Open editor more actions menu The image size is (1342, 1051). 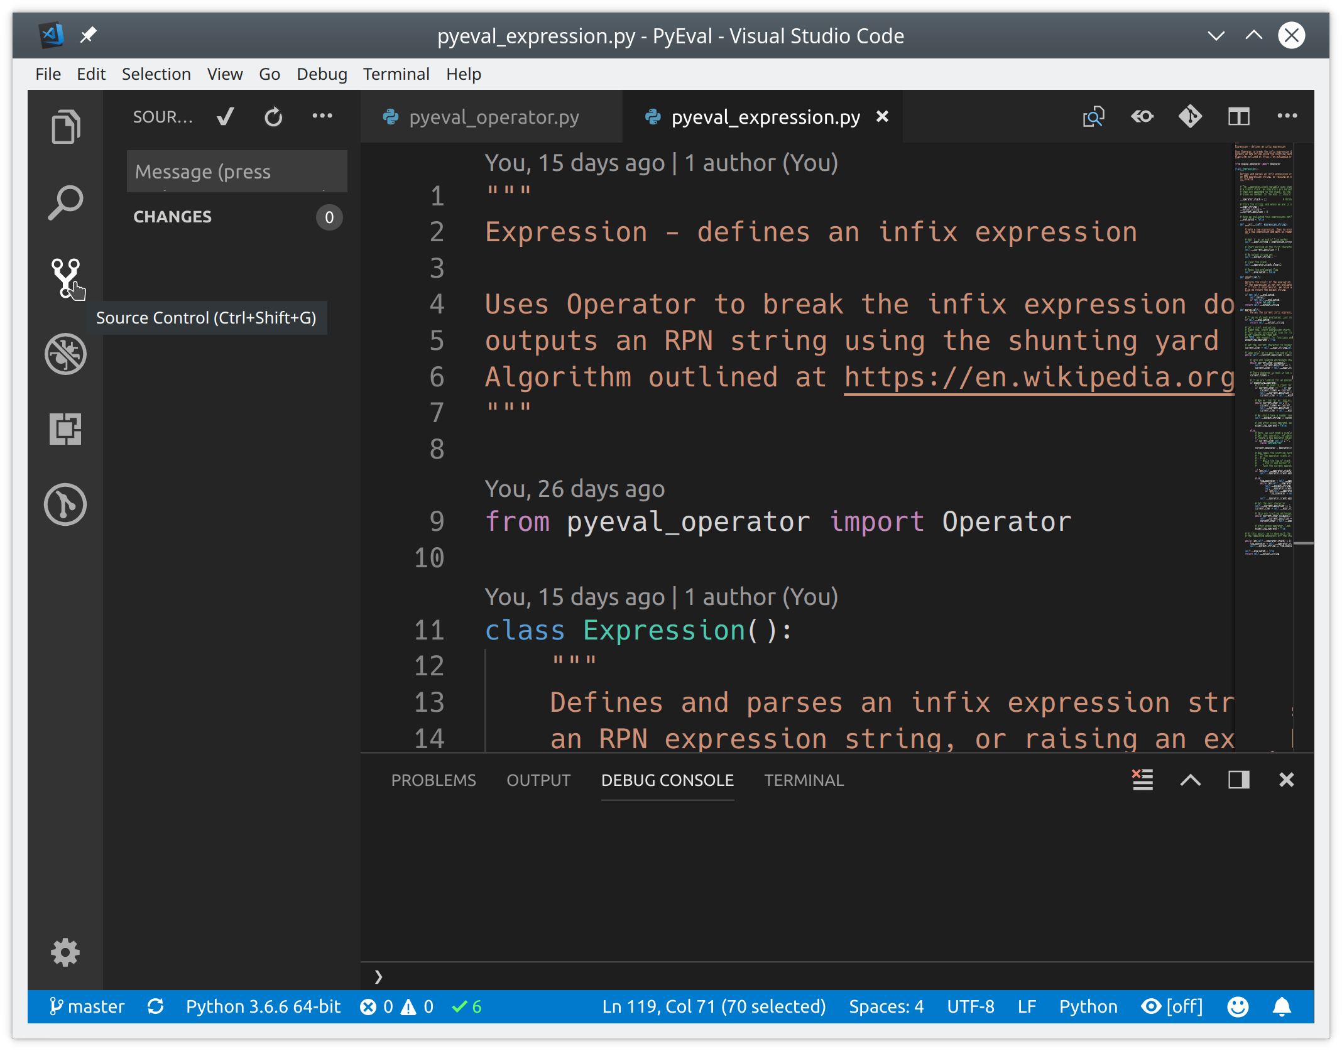tap(1287, 116)
